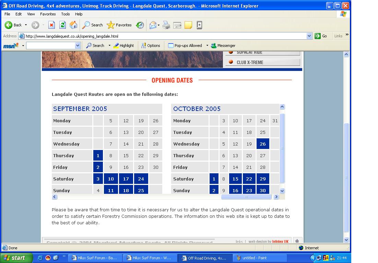Go to the Home page icon
This screenshot has width=378, height=263.
point(73,25)
